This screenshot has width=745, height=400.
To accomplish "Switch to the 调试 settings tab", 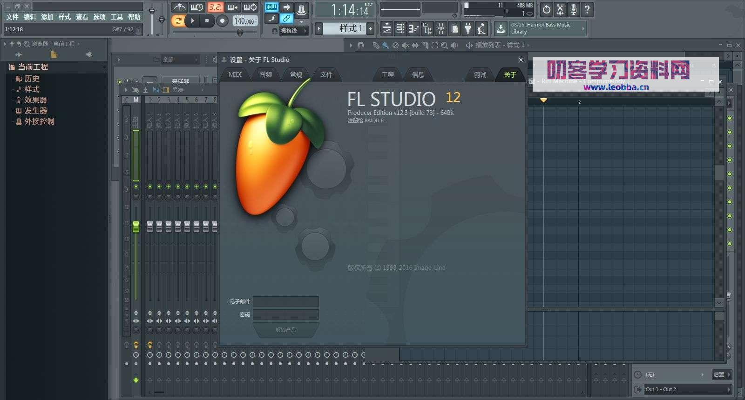I will [480, 74].
